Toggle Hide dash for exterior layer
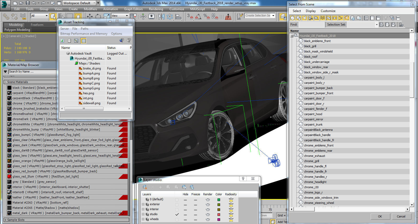Image resolution: width=418 pixels, height=224 pixels. coord(185,205)
